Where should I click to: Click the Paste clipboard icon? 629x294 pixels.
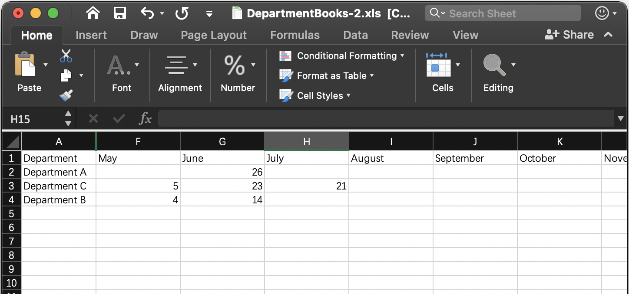click(x=25, y=65)
